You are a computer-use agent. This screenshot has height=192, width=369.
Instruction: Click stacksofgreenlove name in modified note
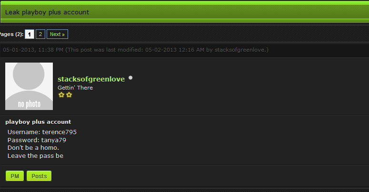pyautogui.click(x=240, y=50)
